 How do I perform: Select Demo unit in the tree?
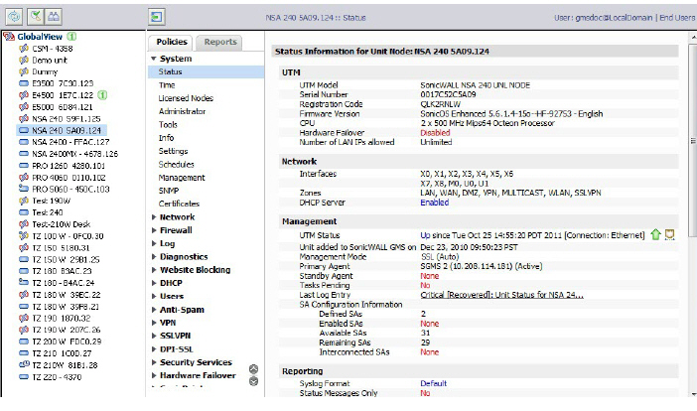click(x=50, y=60)
